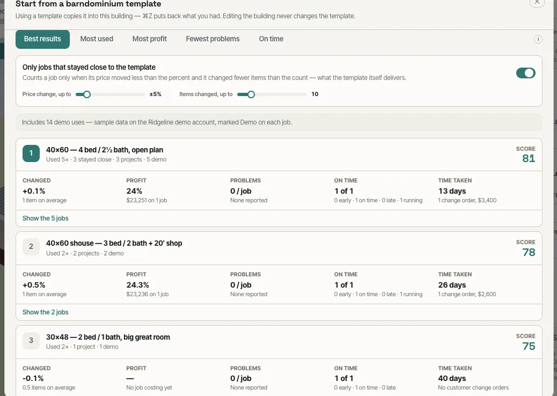The width and height of the screenshot is (557, 396).
Task: Click the +0.5% changed value
Action: tap(34, 285)
